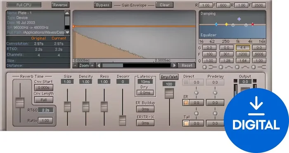Toggle the band 2 EQ on/off circle
Screen dimensions: 289x153
pyautogui.click(x=221, y=67)
